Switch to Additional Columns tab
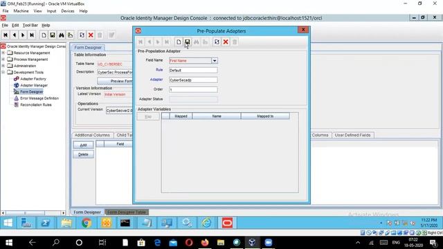This screenshot has width=443, height=249. pyautogui.click(x=92, y=136)
